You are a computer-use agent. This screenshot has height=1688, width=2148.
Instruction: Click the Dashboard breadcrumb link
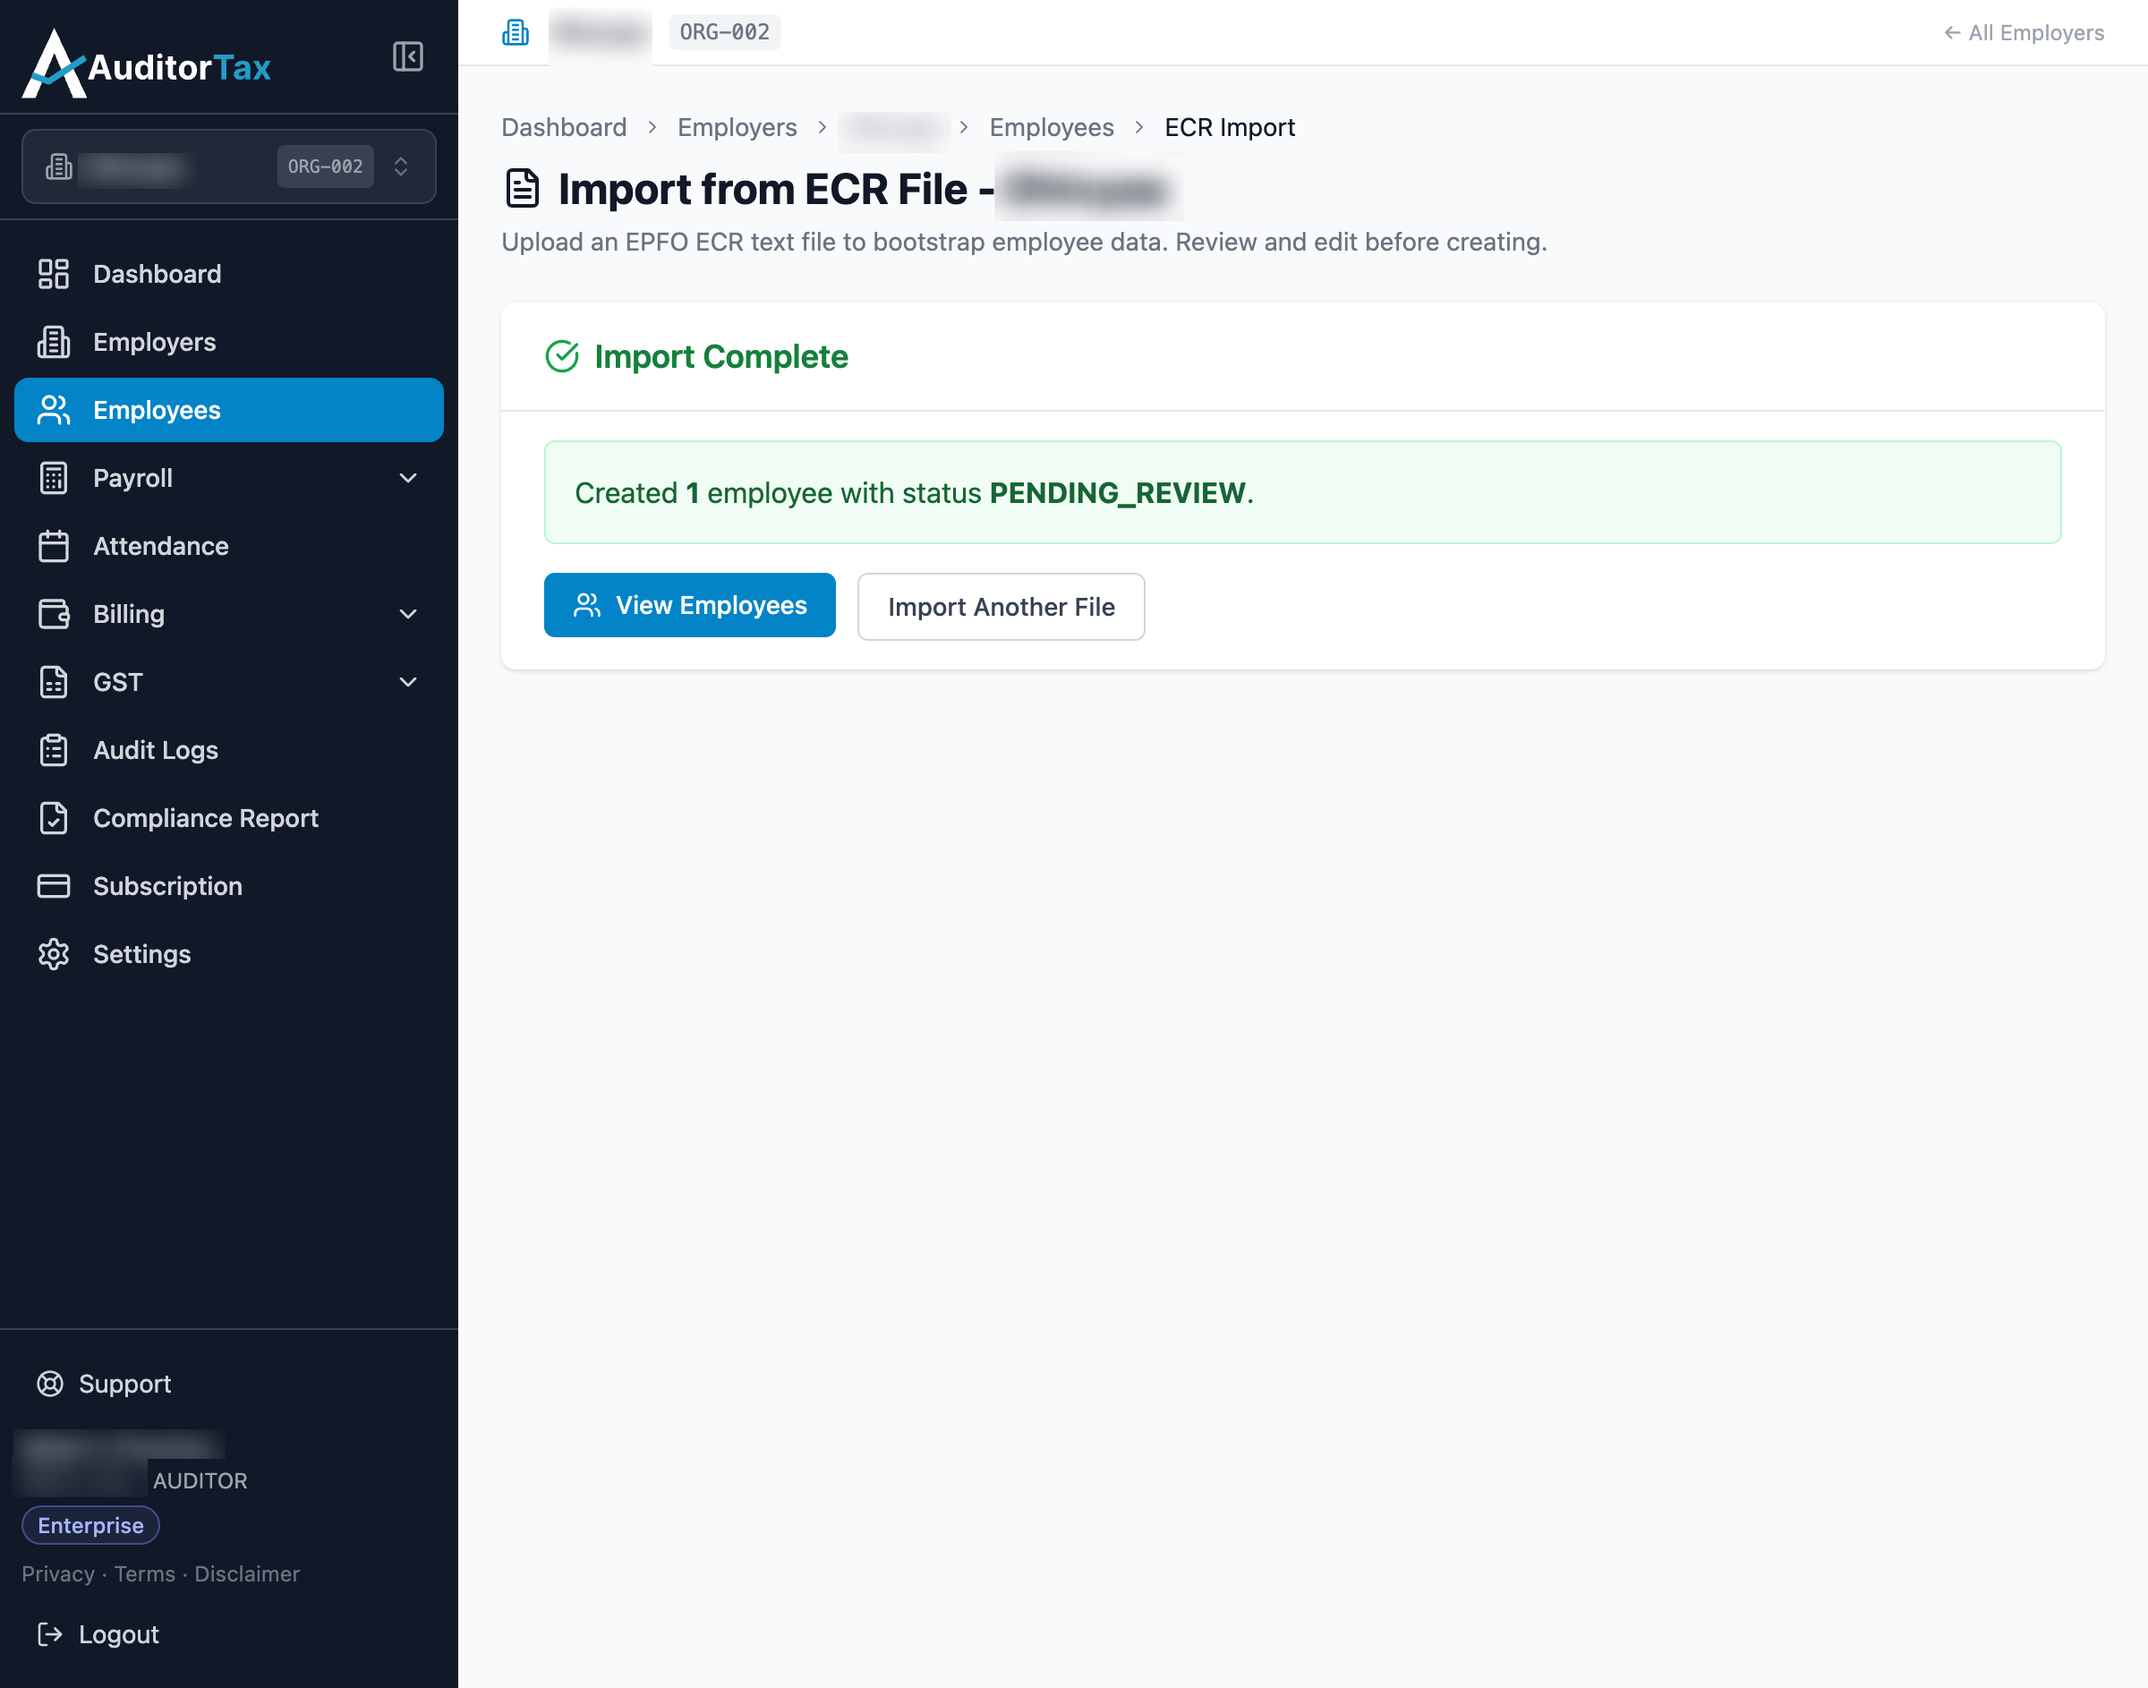[x=564, y=127]
